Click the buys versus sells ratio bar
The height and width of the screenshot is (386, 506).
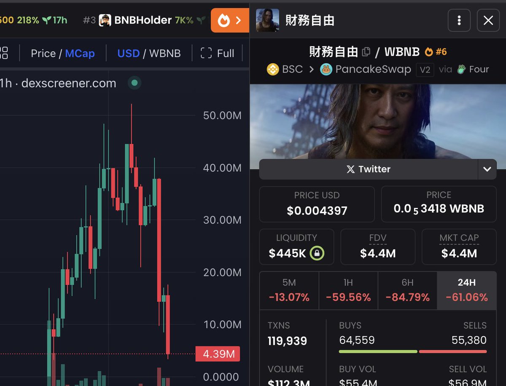click(413, 351)
